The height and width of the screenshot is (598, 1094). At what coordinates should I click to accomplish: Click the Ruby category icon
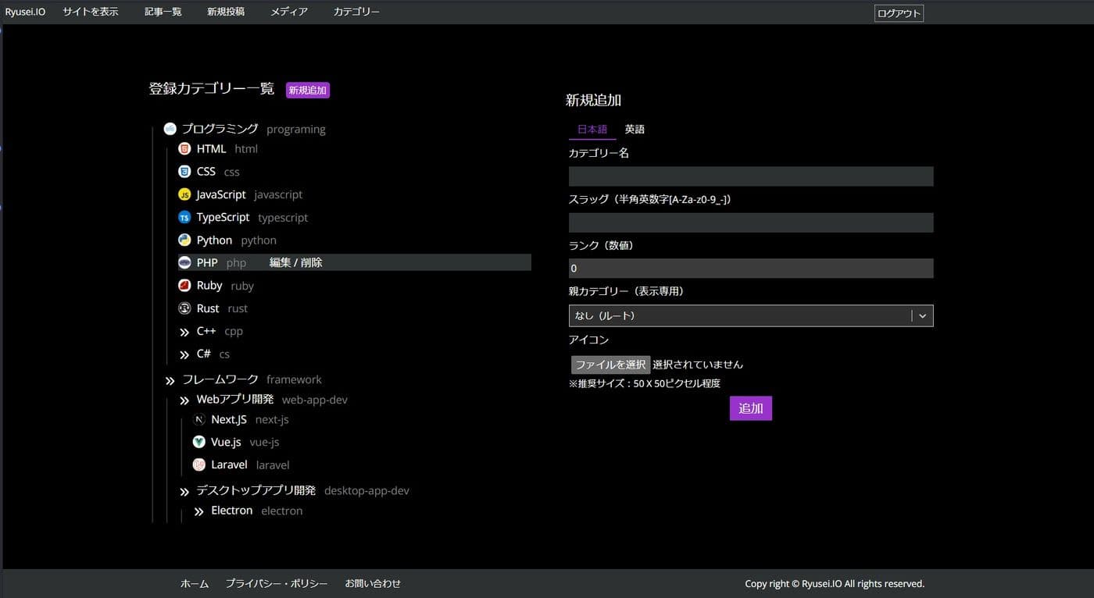point(184,285)
